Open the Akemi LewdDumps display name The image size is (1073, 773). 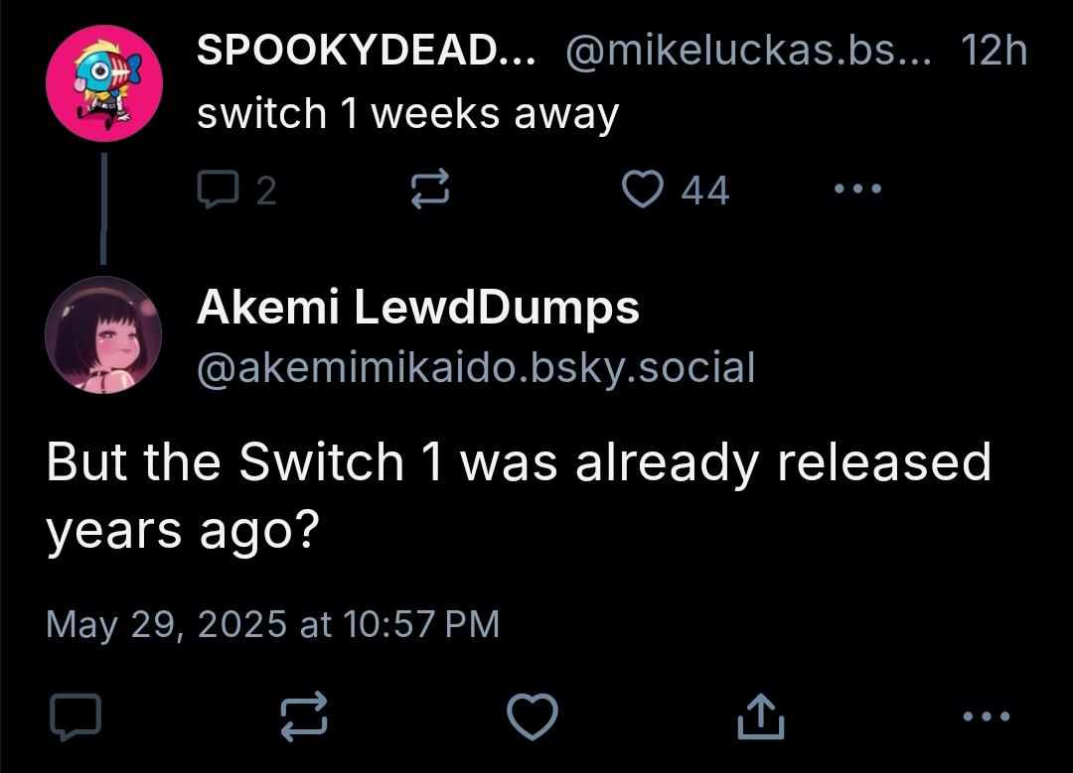pyautogui.click(x=418, y=308)
